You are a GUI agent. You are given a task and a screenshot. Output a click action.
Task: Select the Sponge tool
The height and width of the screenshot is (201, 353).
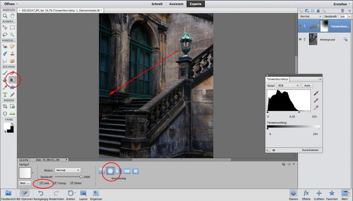click(x=12, y=61)
